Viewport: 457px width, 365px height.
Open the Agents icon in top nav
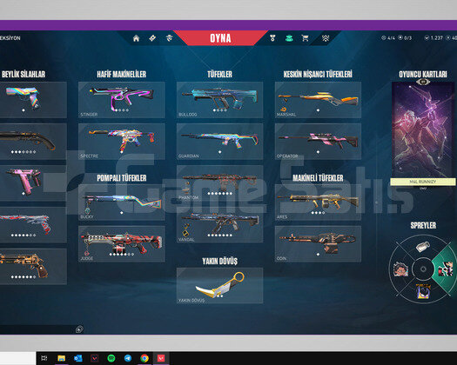[x=170, y=38]
